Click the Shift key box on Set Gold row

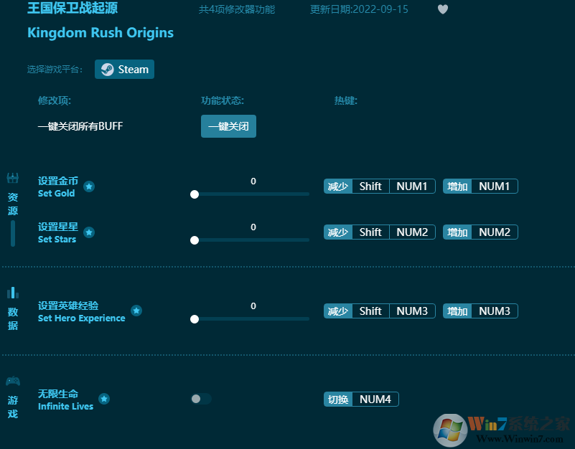point(370,186)
